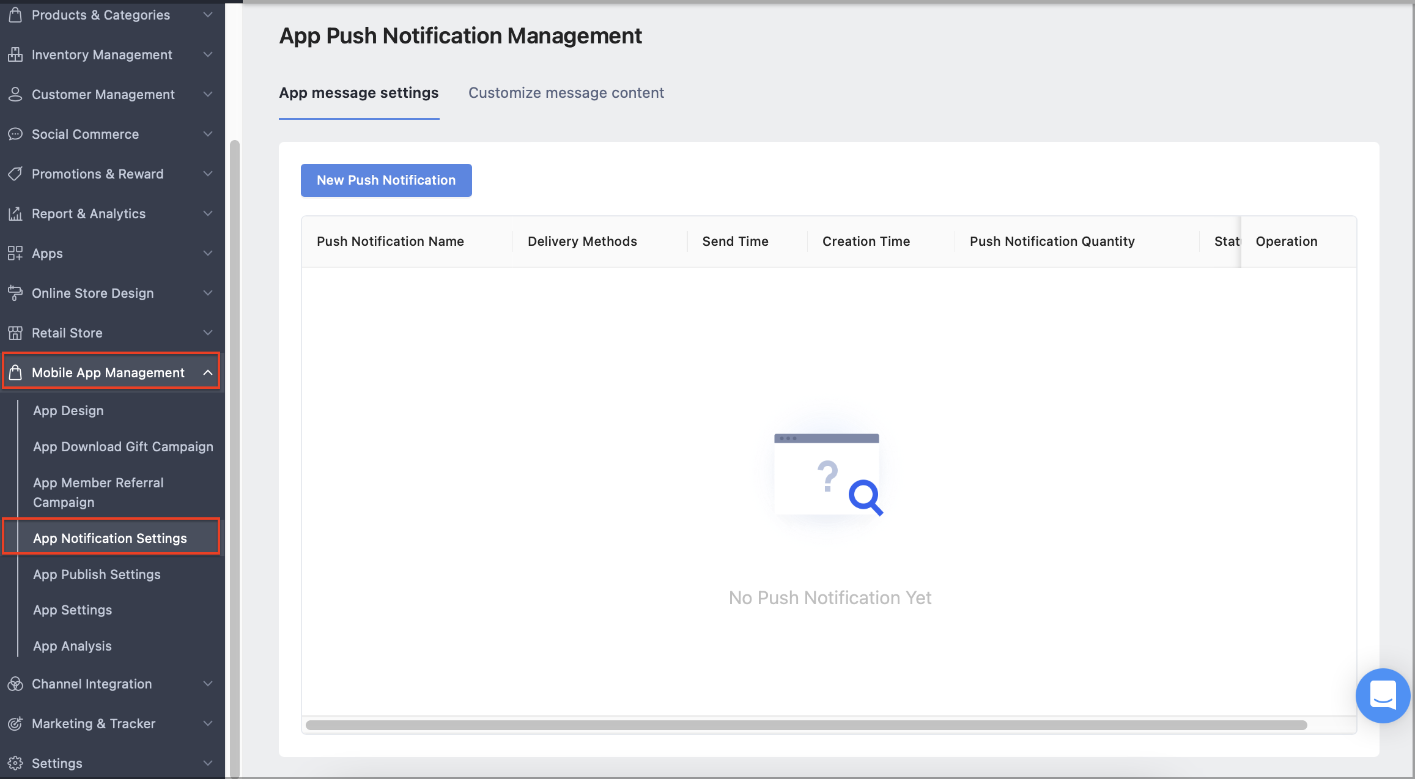The image size is (1415, 779).
Task: Open Channel Integration via its sidebar icon
Action: tap(15, 684)
